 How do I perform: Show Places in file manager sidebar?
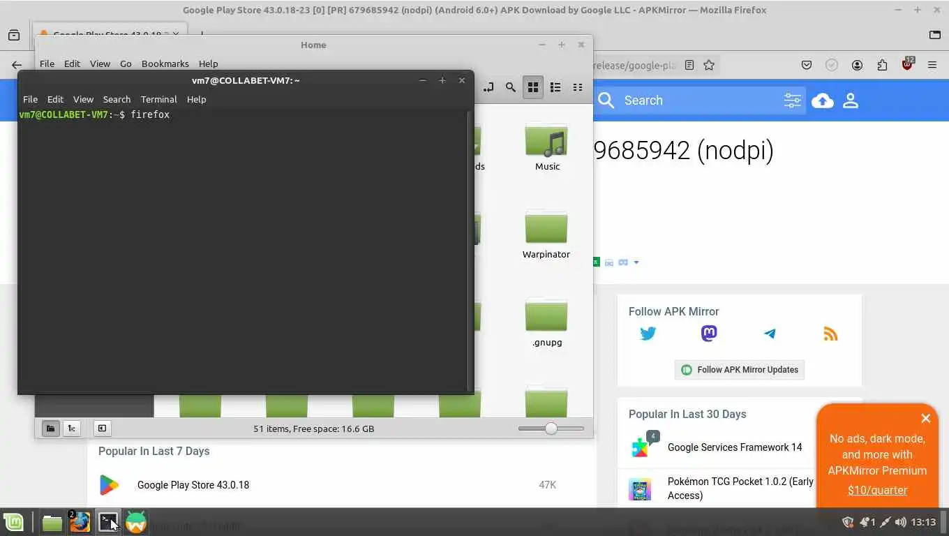click(50, 429)
